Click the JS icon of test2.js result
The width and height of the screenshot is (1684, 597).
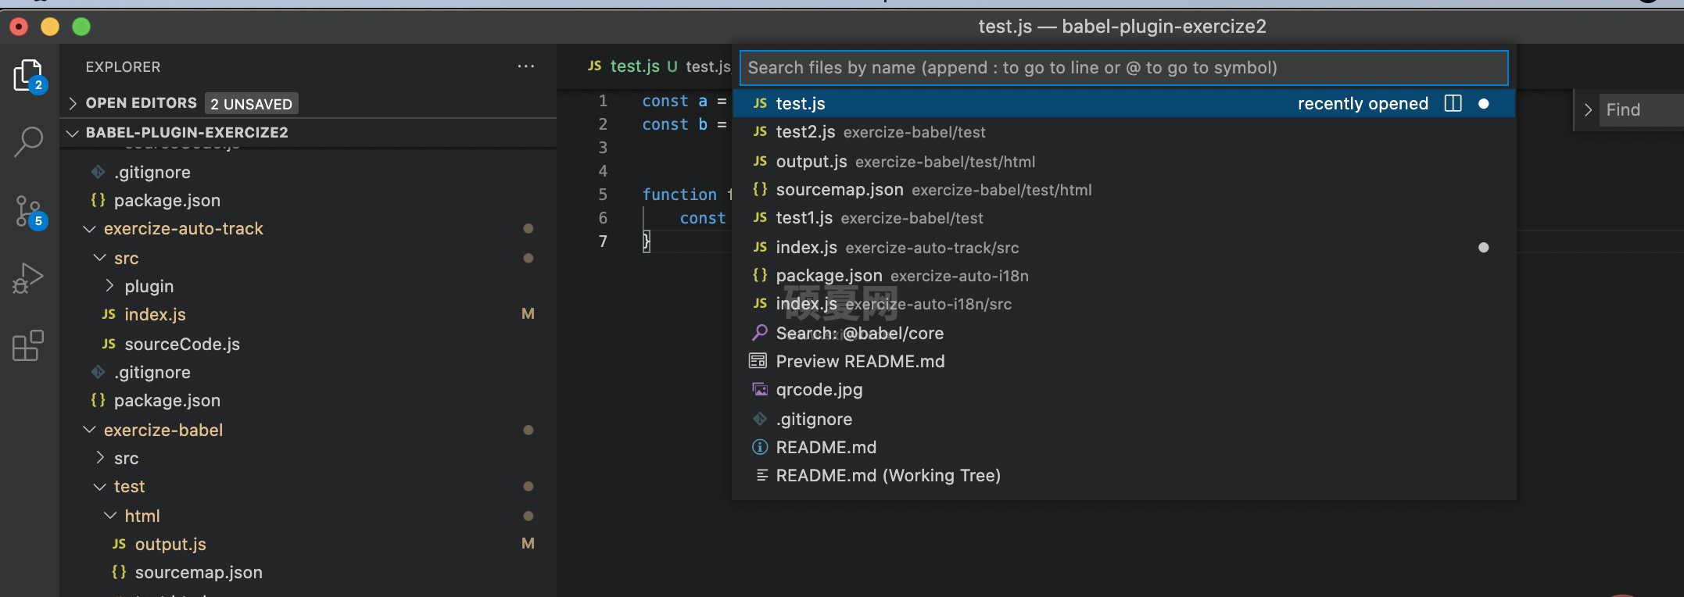coord(760,132)
